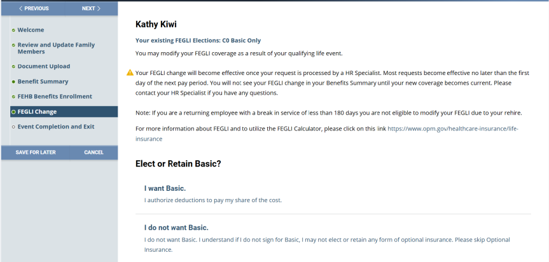The width and height of the screenshot is (549, 262).
Task: Click the active step circle beside FEGLI Change
Action: click(13, 112)
